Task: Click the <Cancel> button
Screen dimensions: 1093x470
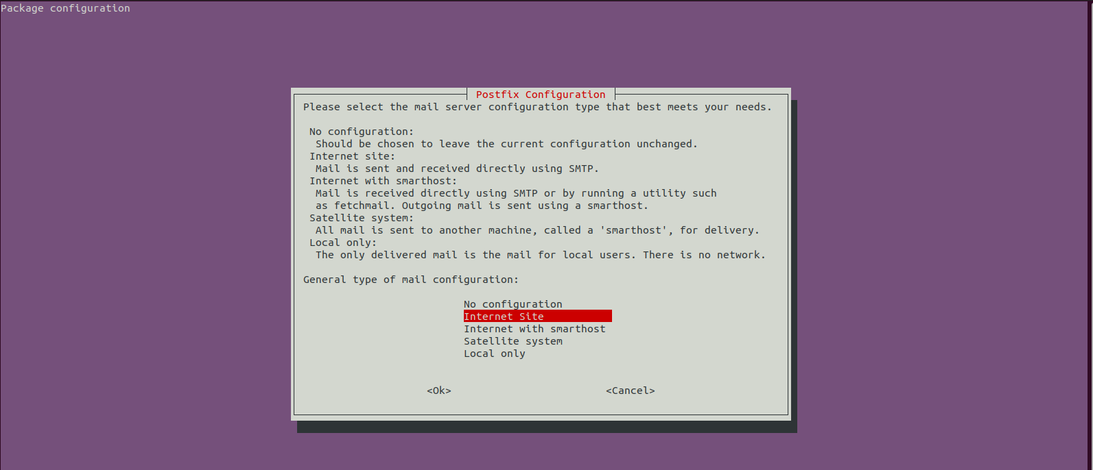Action: [631, 391]
